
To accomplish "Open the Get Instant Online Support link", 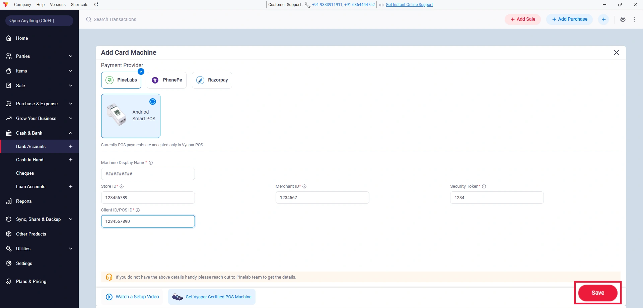I will click(409, 5).
